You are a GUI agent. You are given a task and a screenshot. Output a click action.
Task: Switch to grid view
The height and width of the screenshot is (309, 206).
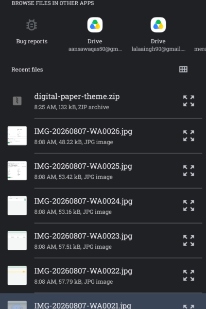(183, 70)
